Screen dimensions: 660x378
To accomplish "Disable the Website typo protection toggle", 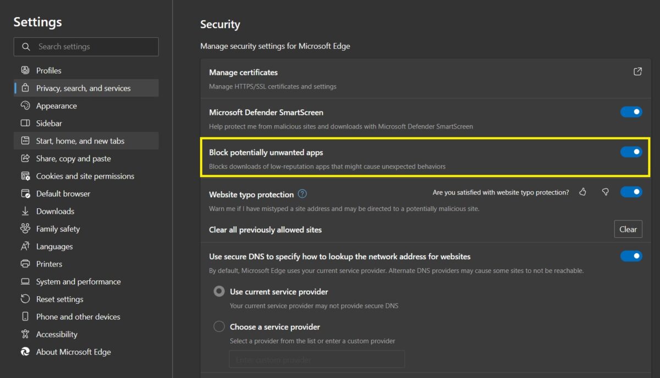I will coord(631,192).
